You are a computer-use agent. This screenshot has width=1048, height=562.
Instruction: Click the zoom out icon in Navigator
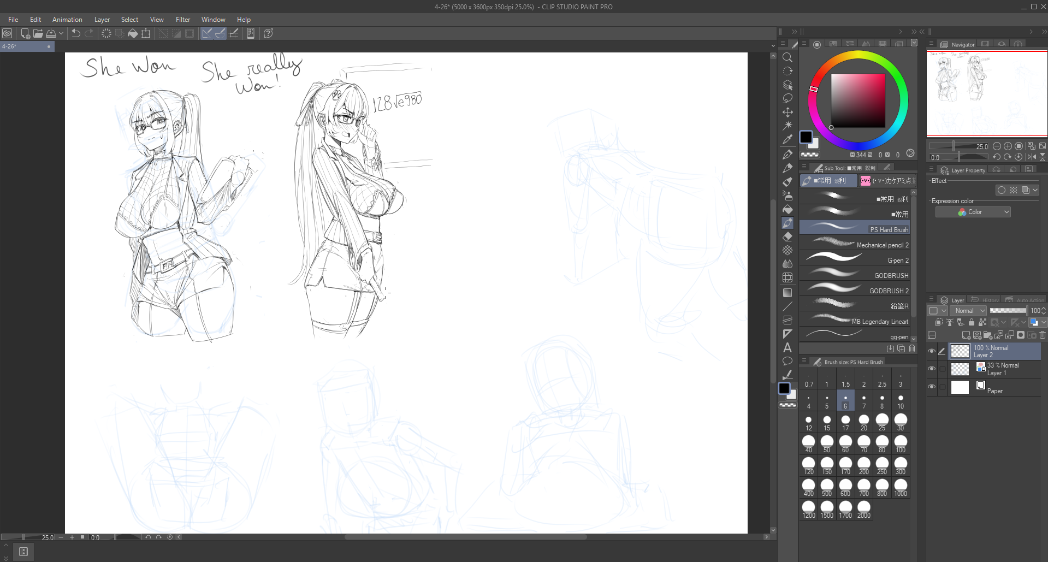[997, 146]
